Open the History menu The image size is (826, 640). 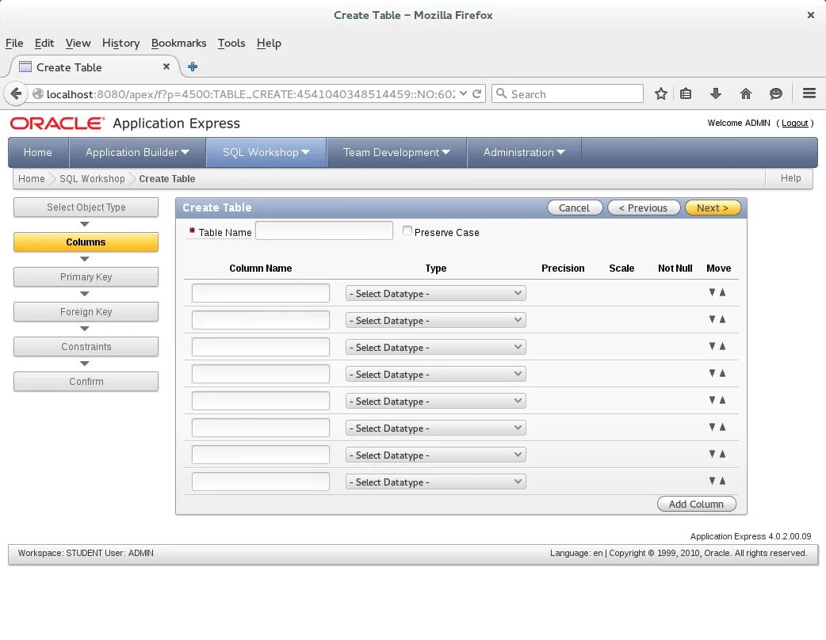(x=120, y=43)
